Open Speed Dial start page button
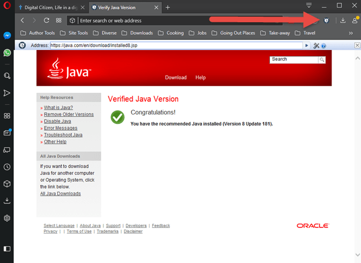361x263 pixels. click(58, 21)
